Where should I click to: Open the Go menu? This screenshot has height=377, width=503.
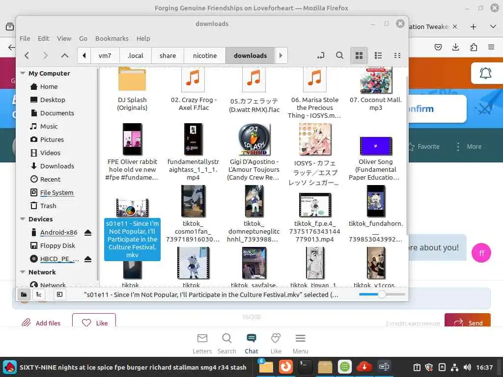[83, 38]
